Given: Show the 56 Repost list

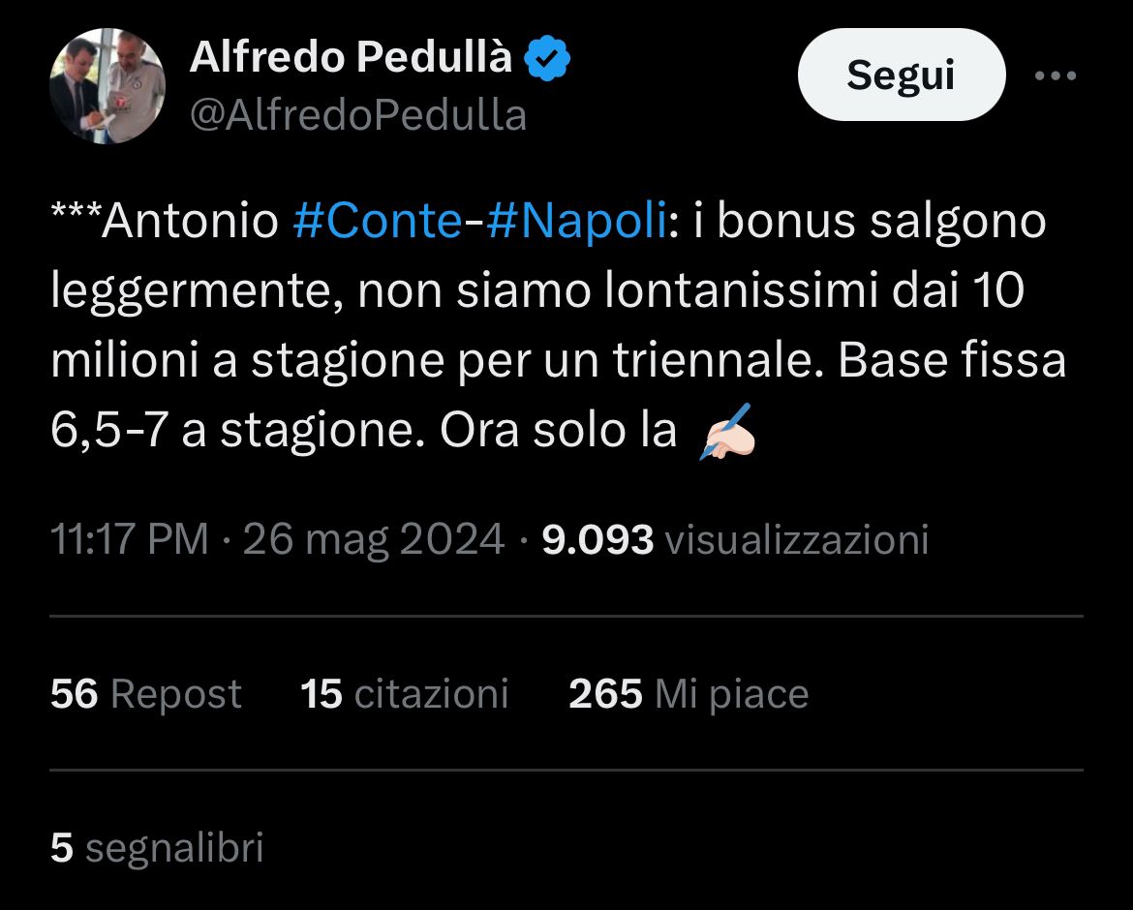Looking at the screenshot, I should pyautogui.click(x=145, y=694).
